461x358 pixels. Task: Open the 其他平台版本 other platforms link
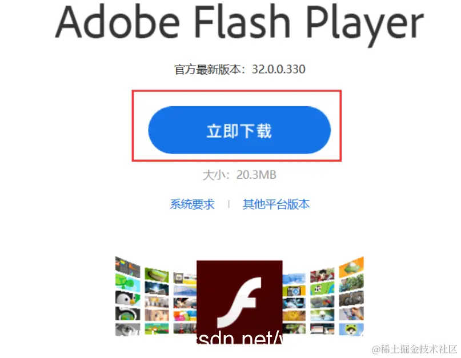click(x=276, y=204)
